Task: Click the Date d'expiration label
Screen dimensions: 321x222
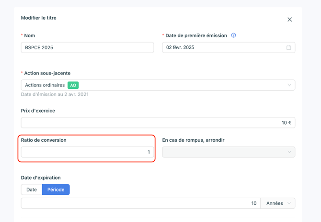Action: point(41,178)
